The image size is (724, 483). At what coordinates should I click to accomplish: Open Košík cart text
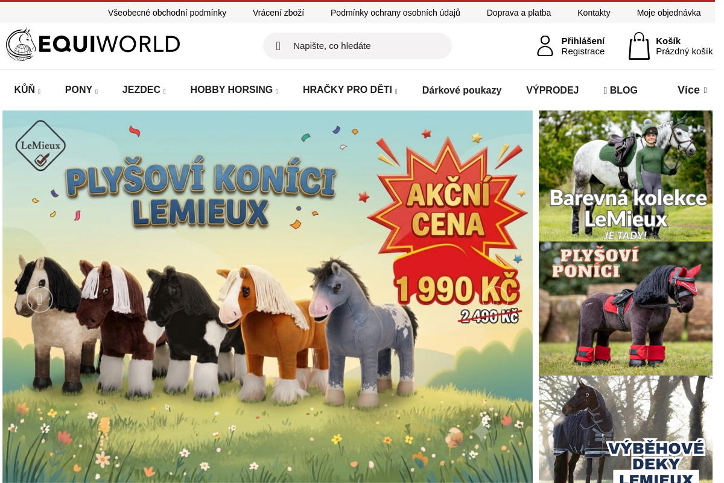pos(668,41)
